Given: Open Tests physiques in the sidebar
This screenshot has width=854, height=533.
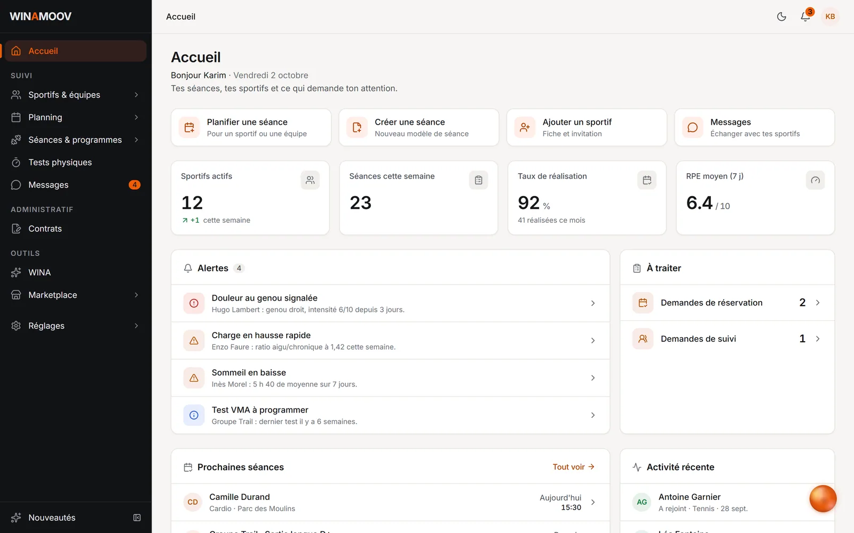Looking at the screenshot, I should pyautogui.click(x=76, y=163).
